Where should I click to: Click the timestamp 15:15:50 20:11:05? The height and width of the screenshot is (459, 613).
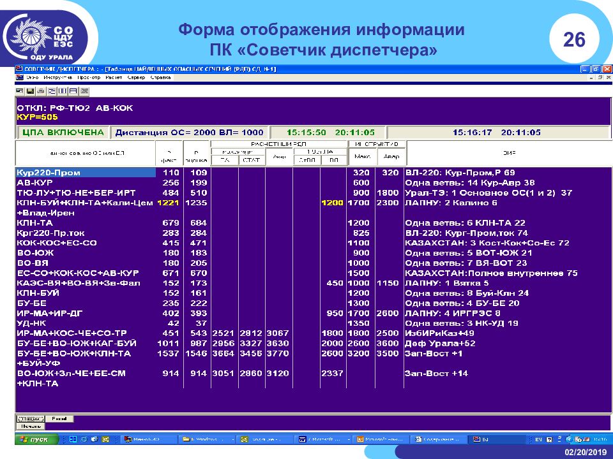(x=330, y=133)
